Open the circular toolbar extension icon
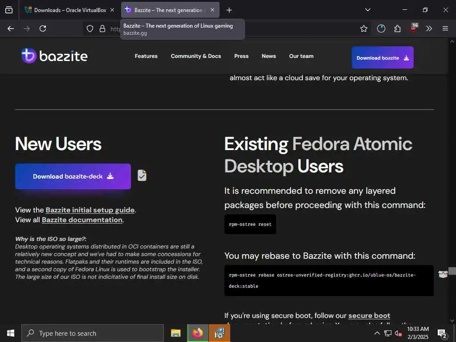The width and height of the screenshot is (456, 342). pyautogui.click(x=381, y=28)
